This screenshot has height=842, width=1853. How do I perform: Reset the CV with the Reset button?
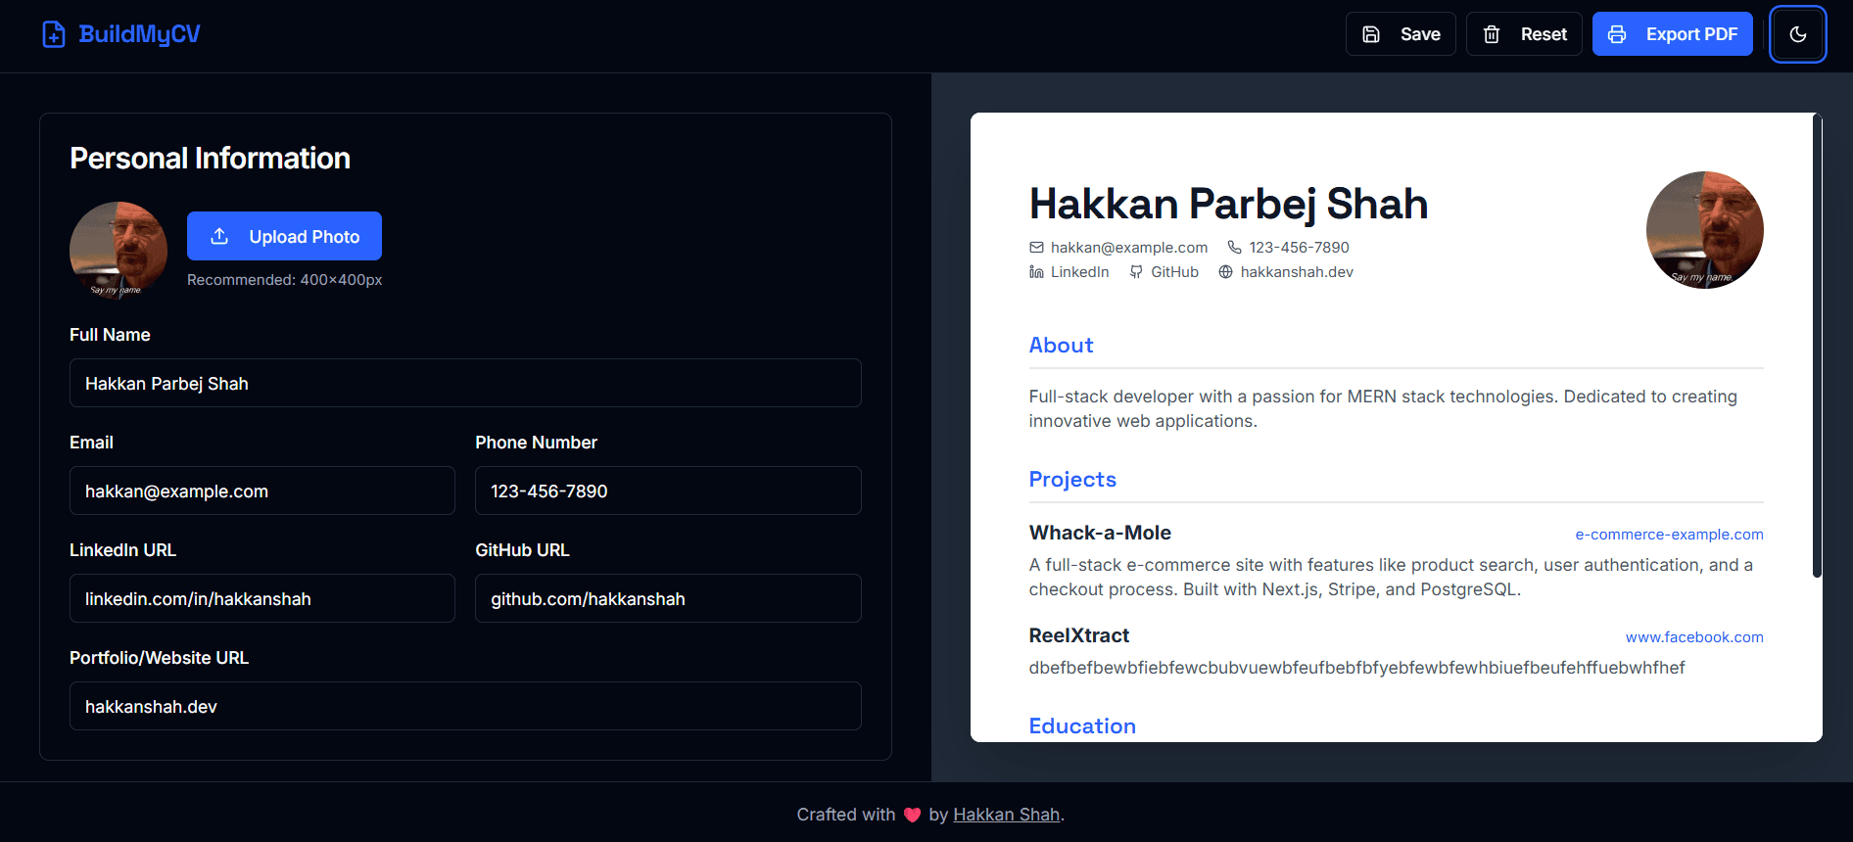(x=1524, y=34)
